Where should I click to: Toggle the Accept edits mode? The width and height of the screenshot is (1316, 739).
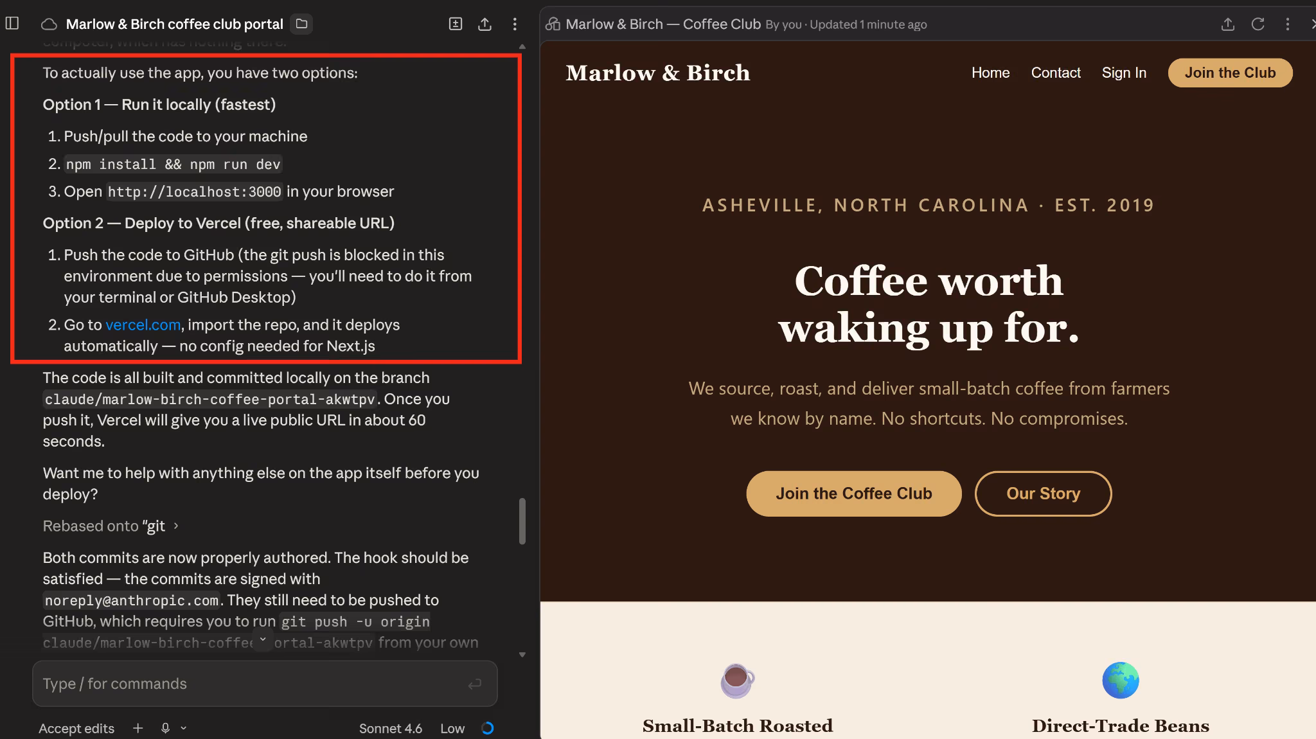click(76, 728)
